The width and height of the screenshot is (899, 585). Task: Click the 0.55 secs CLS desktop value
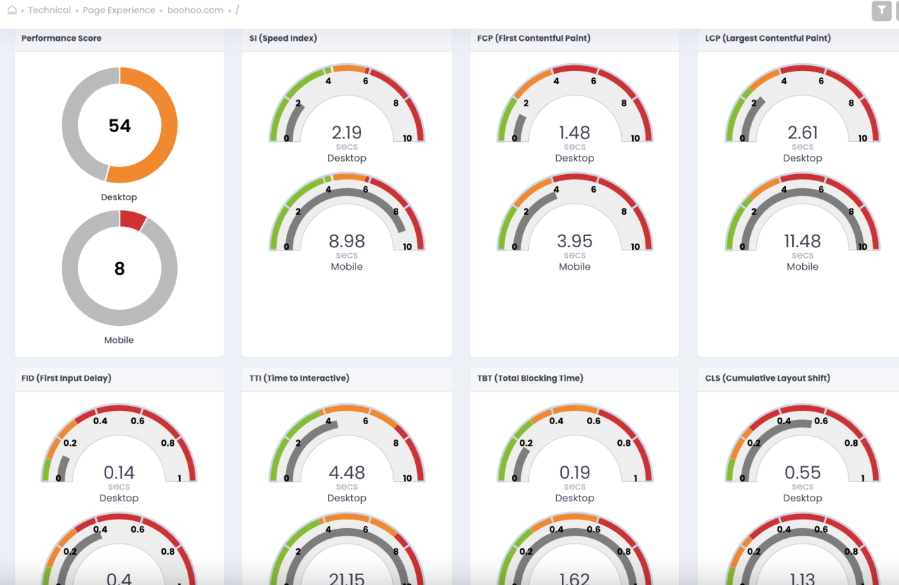click(x=803, y=473)
